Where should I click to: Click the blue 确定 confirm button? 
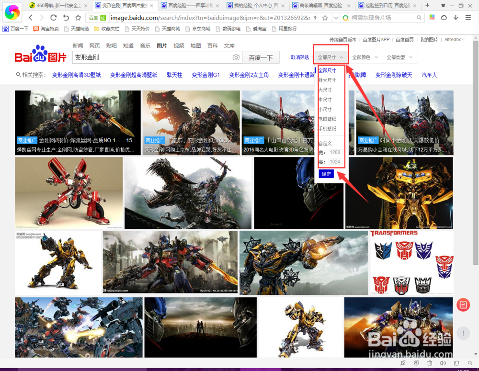pyautogui.click(x=326, y=174)
